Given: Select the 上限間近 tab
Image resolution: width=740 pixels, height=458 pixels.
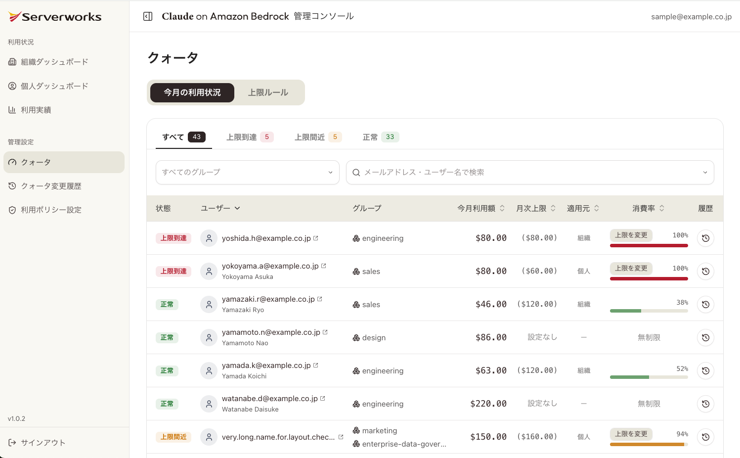Looking at the screenshot, I should click(318, 137).
